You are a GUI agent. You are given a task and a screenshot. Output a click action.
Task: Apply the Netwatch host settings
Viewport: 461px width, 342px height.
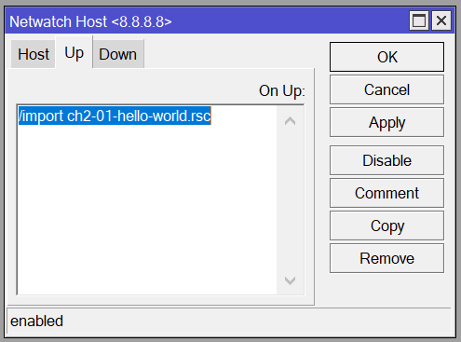pos(386,122)
